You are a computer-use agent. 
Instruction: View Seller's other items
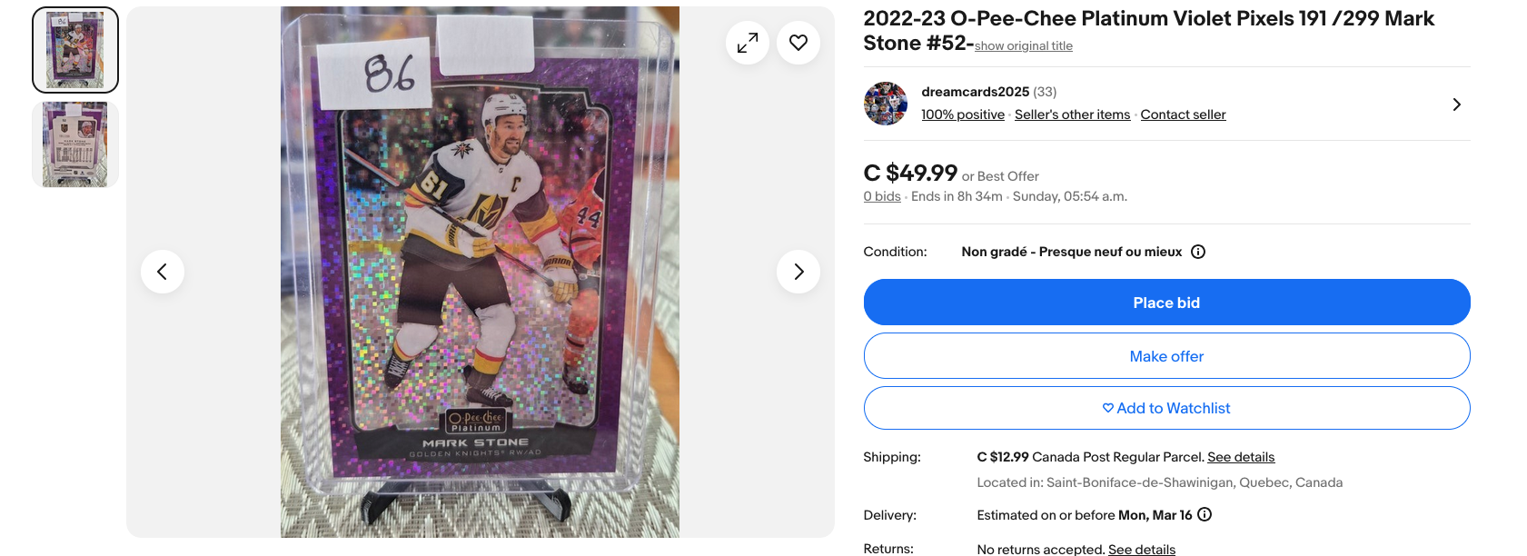click(x=1073, y=114)
